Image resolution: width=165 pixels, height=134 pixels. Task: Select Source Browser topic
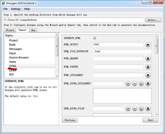tap(19, 57)
